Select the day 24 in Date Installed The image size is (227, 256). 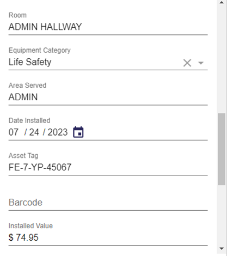pos(34,132)
